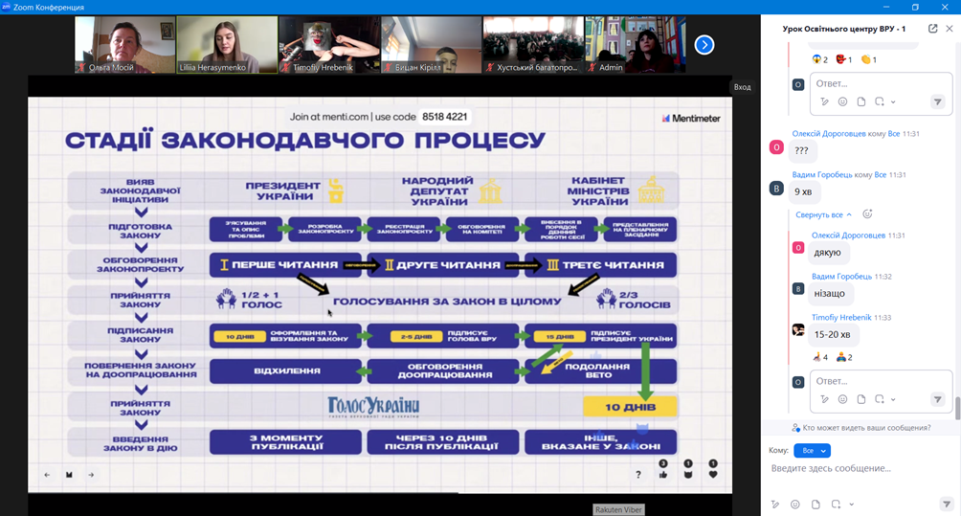Collapse the thread with 'Свернуть все'

[x=823, y=214]
